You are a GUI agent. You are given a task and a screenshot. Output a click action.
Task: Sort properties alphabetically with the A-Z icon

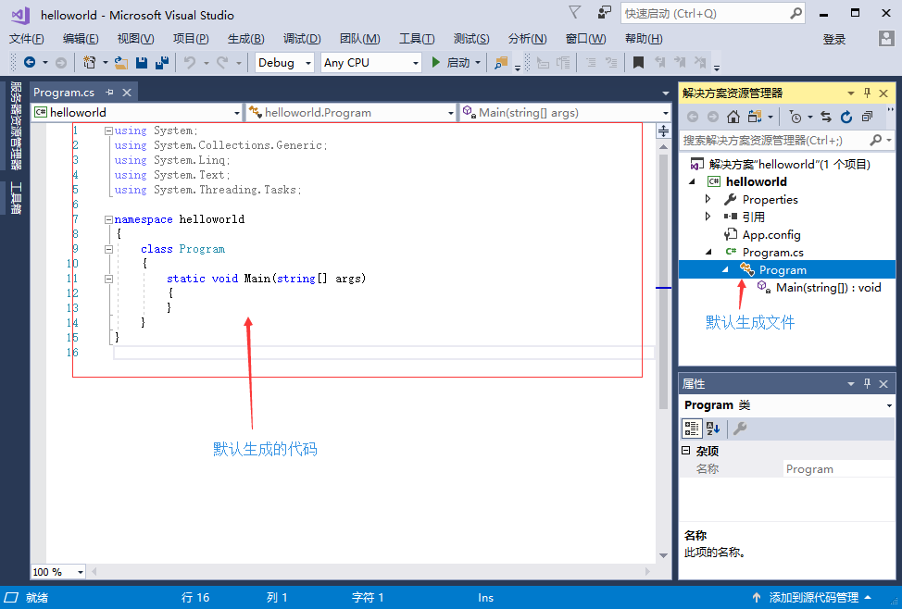click(x=712, y=429)
